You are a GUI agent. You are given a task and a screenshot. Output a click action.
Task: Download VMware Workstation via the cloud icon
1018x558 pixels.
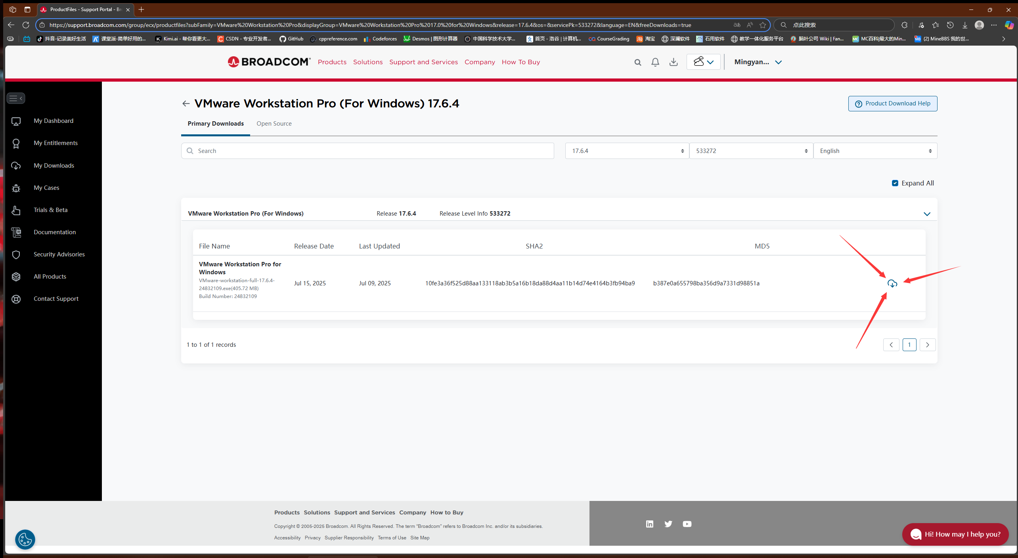tap(892, 283)
